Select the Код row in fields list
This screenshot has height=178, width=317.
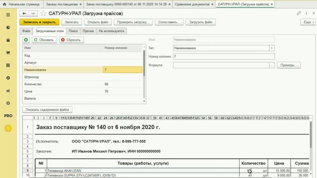pos(83,55)
